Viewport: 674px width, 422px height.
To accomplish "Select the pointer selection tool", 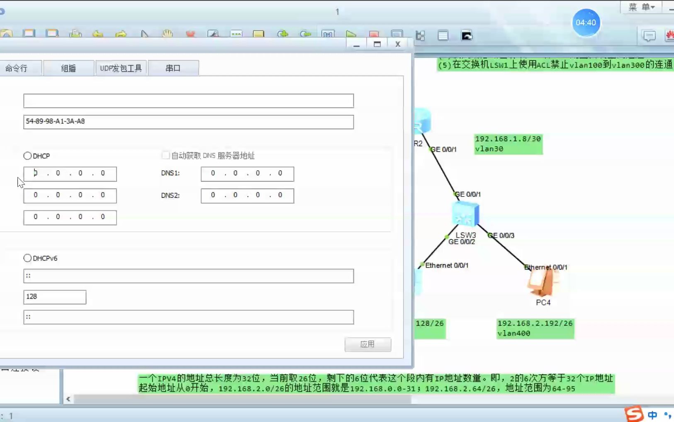I will pos(144,34).
